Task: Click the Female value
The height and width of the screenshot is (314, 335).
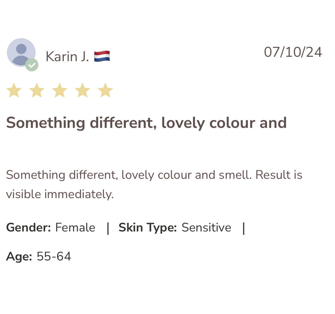Action: [75, 227]
